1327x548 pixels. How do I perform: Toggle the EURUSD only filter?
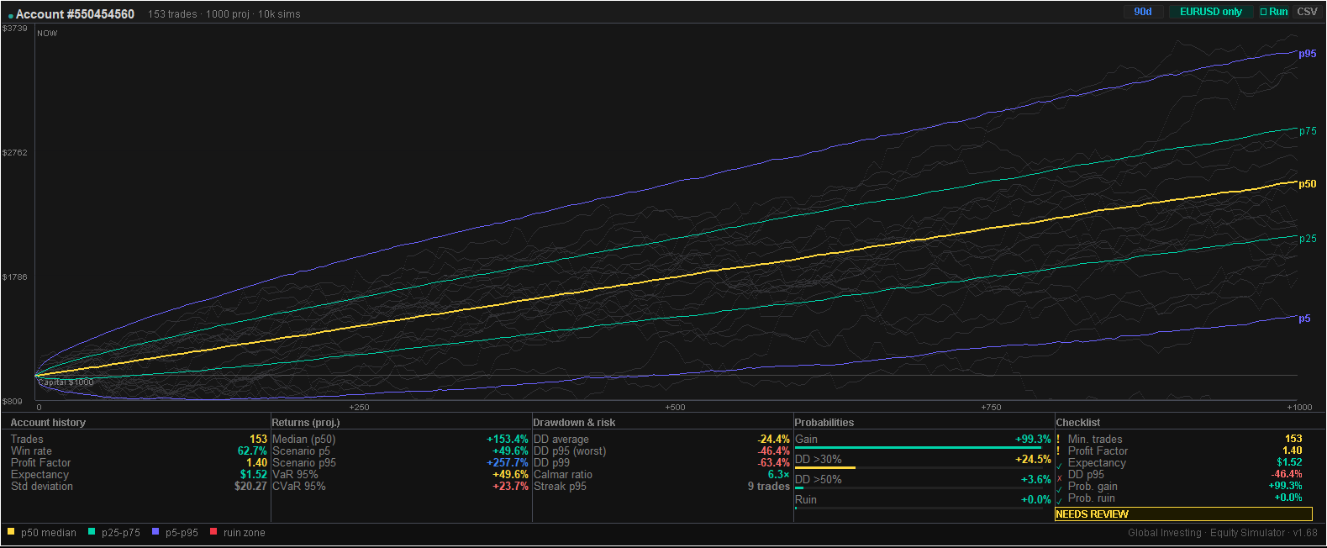click(1210, 12)
